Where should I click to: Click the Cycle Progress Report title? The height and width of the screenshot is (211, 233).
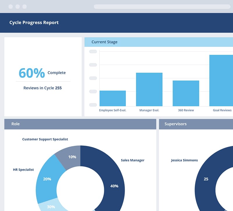34,22
